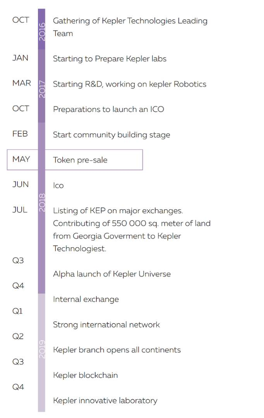This screenshot has width=264, height=418.
Task: Select "Kepler innovative laboratory" milestone
Action: coord(105,401)
